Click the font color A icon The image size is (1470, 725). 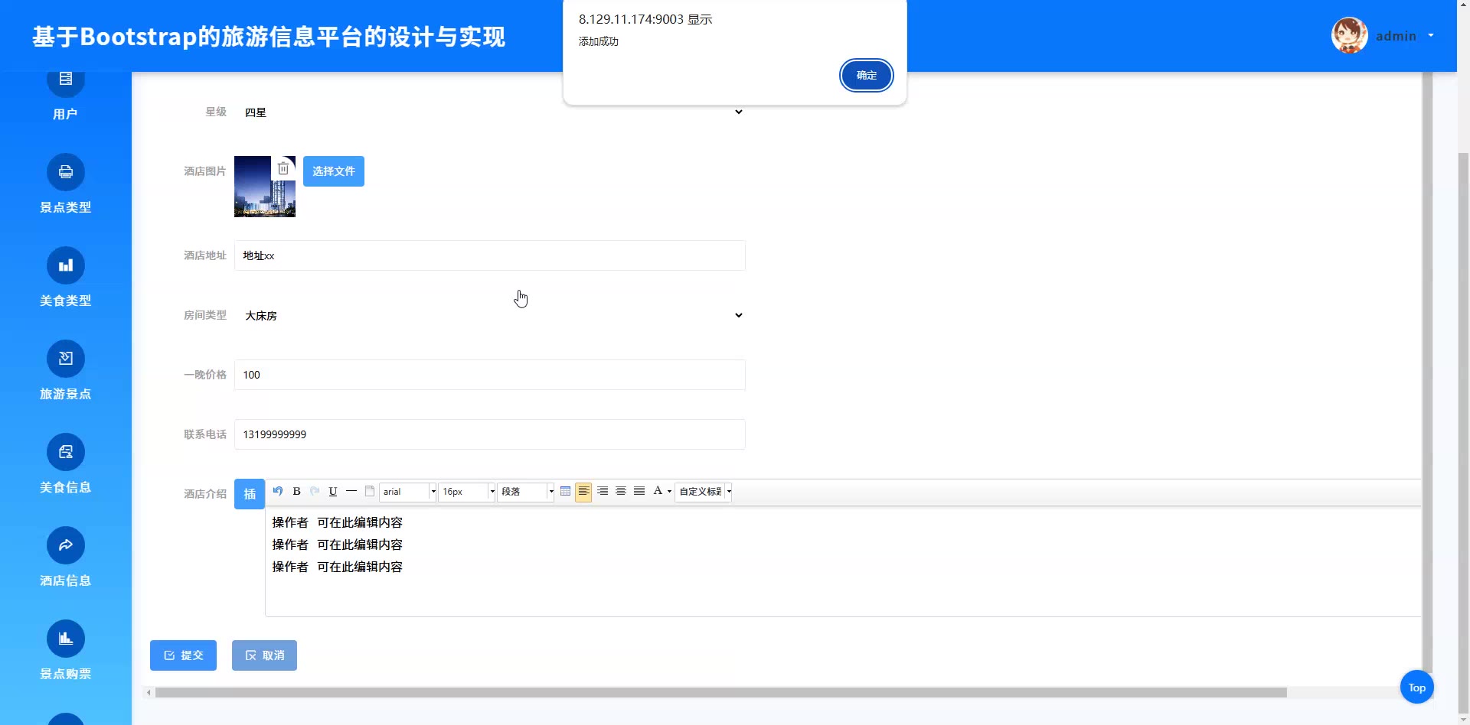pyautogui.click(x=658, y=491)
